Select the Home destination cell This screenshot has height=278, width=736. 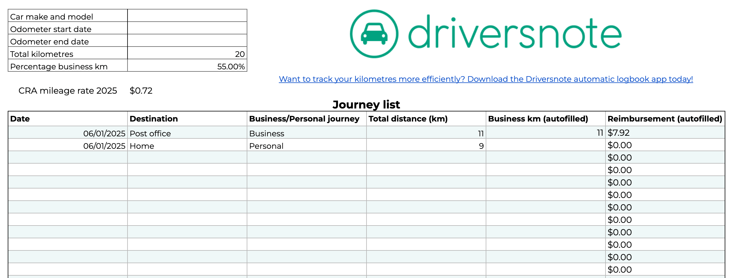(x=187, y=145)
